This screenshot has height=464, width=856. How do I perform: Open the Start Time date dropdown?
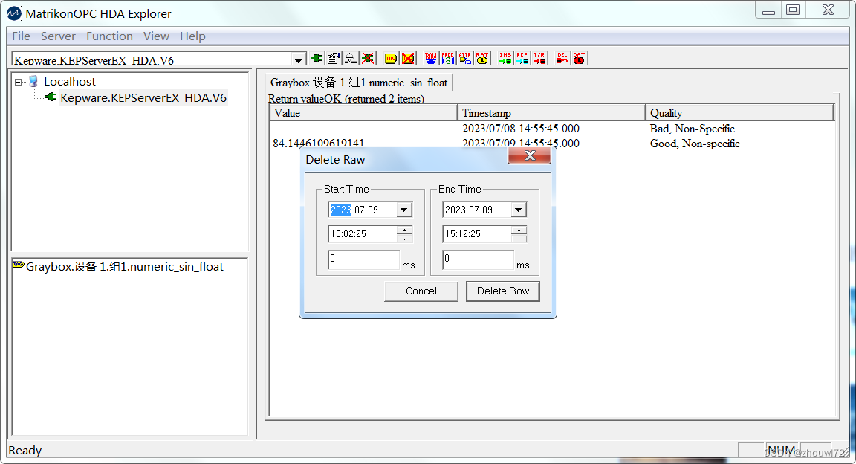click(406, 209)
